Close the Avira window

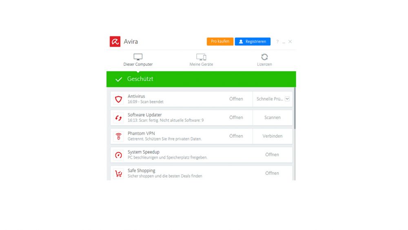click(x=290, y=41)
